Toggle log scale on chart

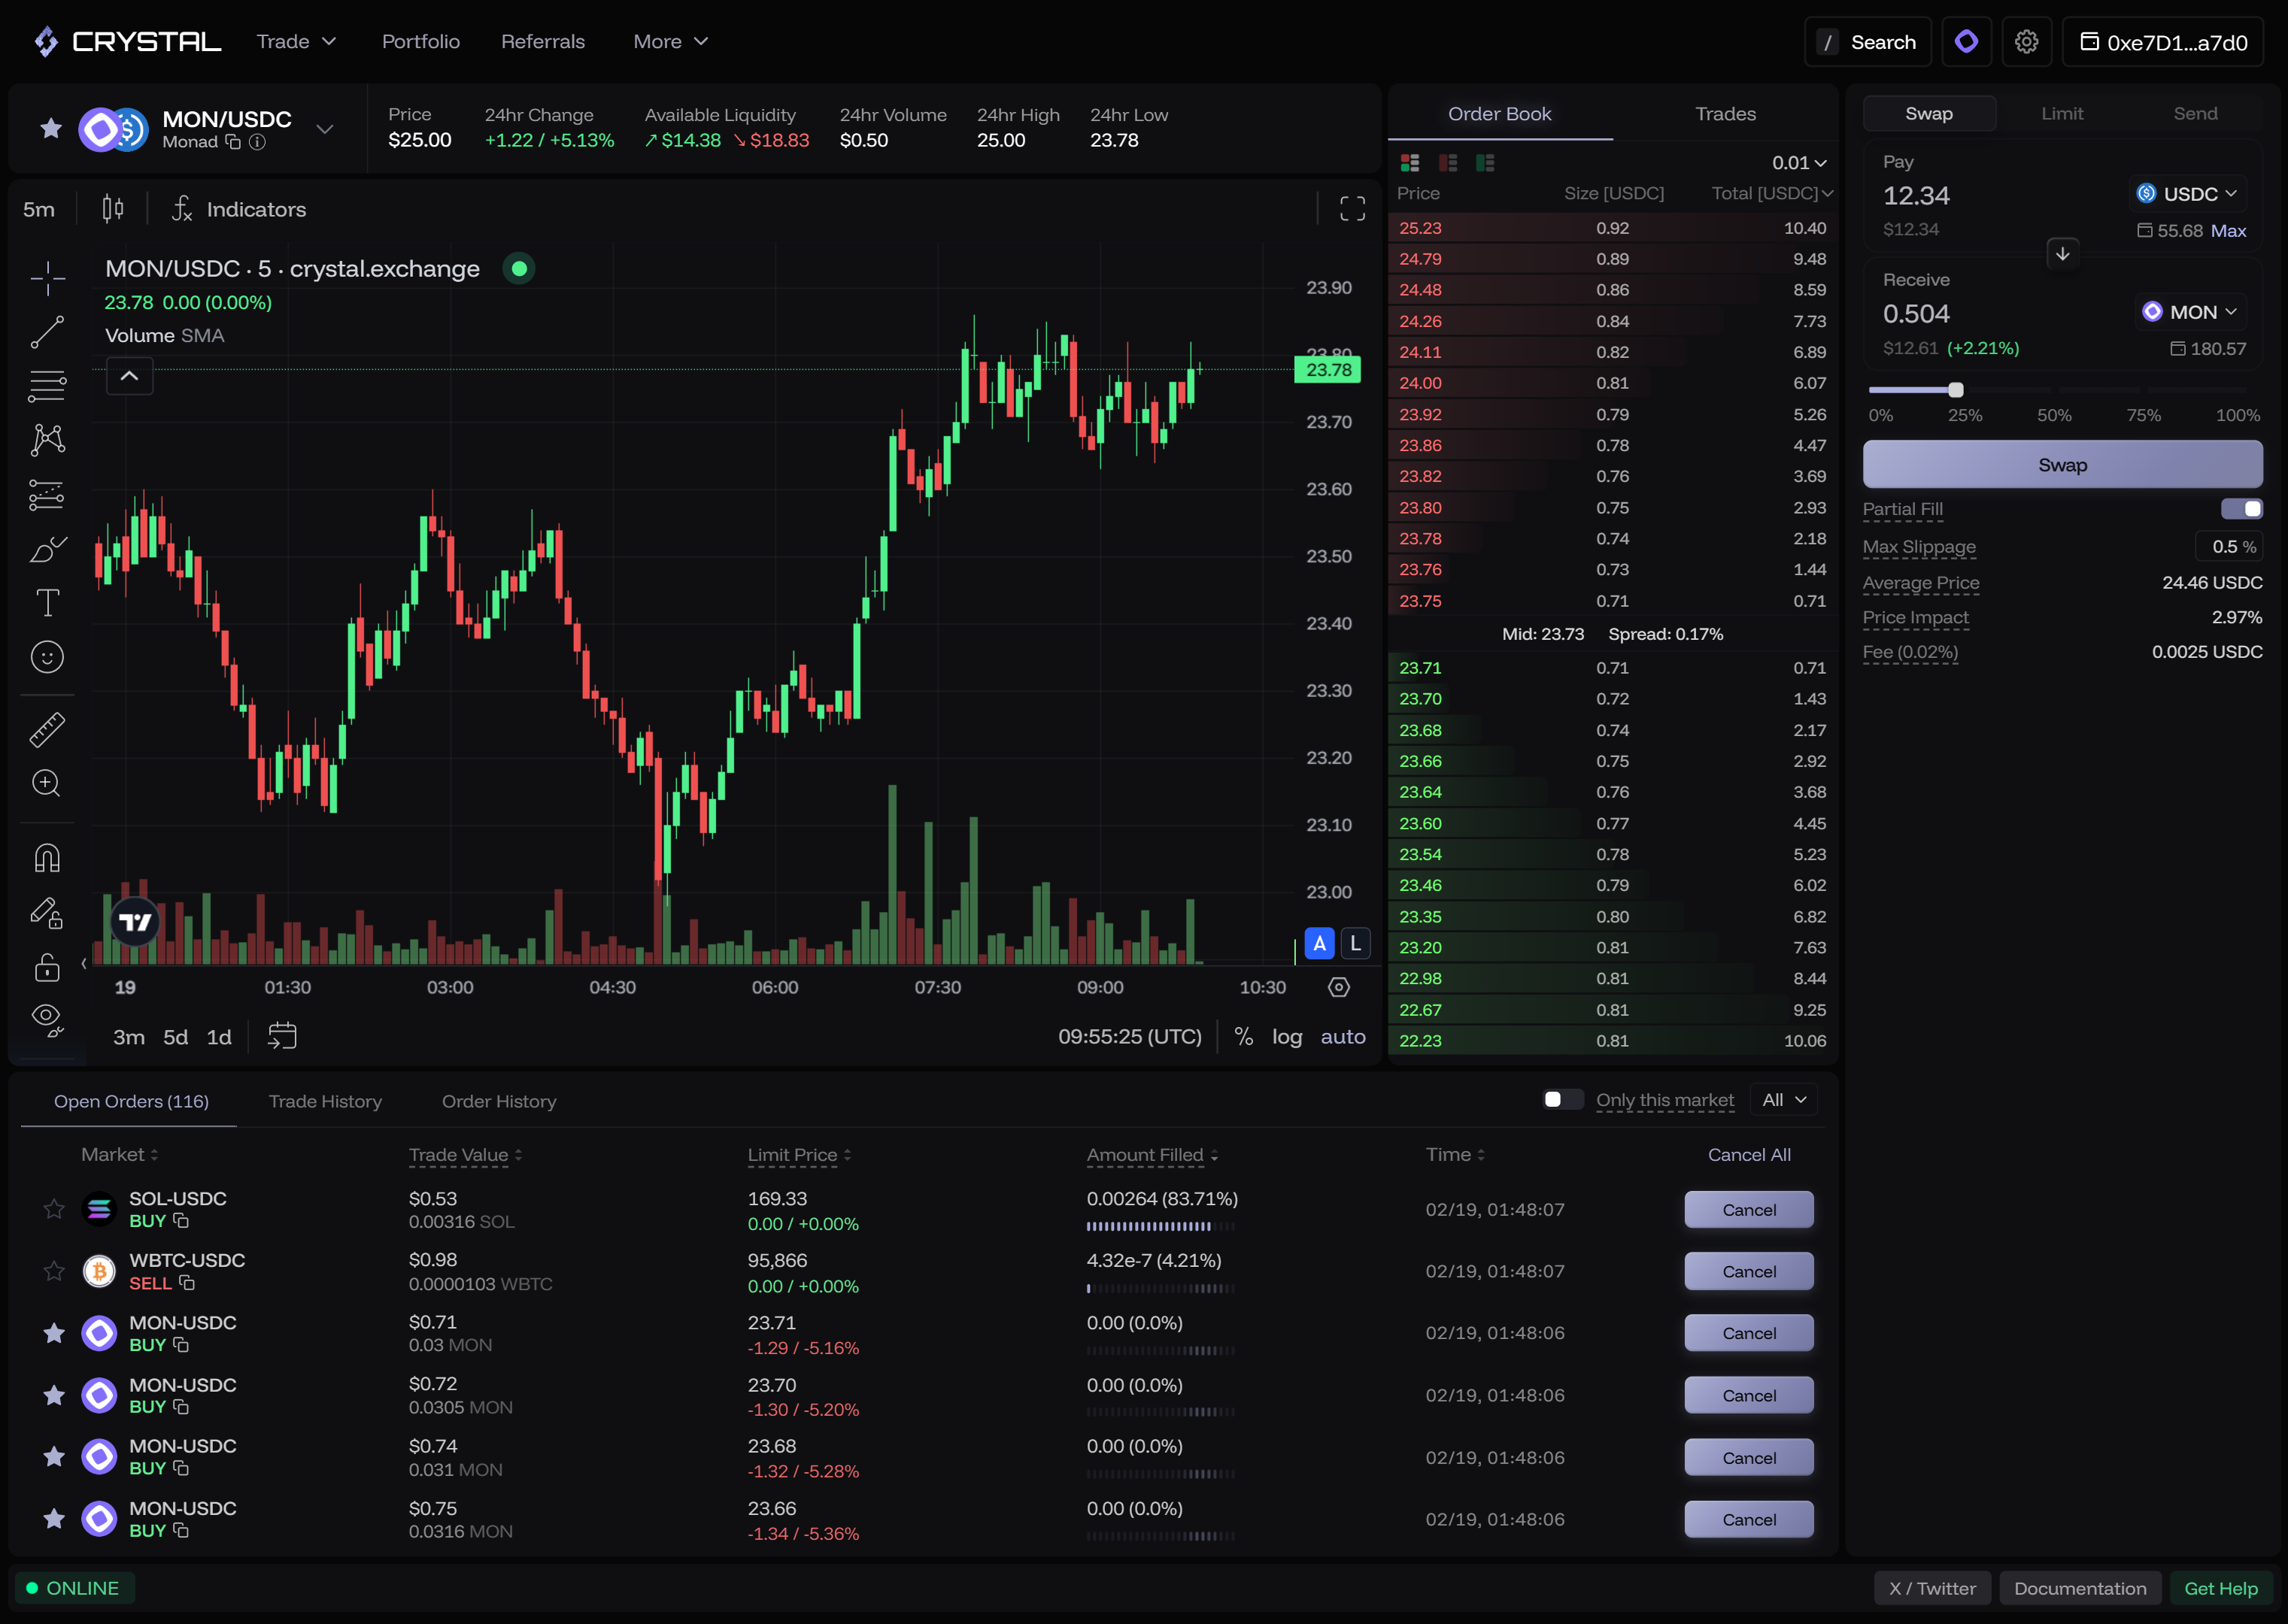pos(1287,1036)
